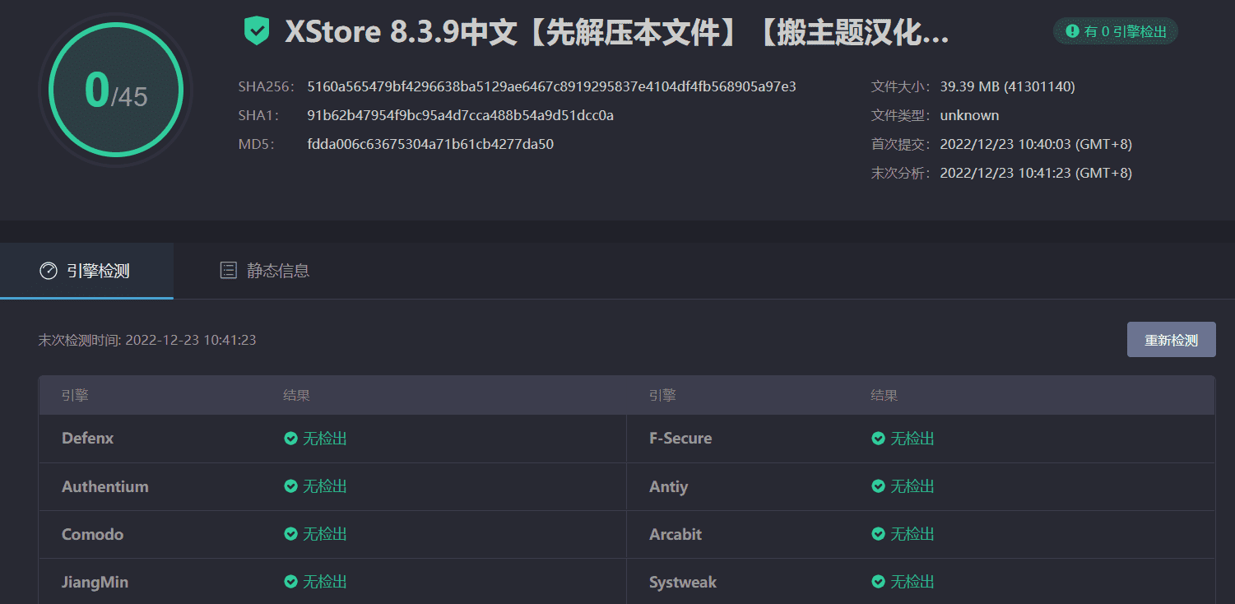Click the green check icon in Systweak row
The height and width of the screenshot is (604, 1235).
tap(878, 582)
